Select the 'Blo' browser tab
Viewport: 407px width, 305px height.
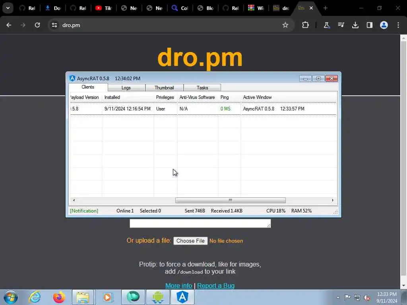(x=205, y=8)
